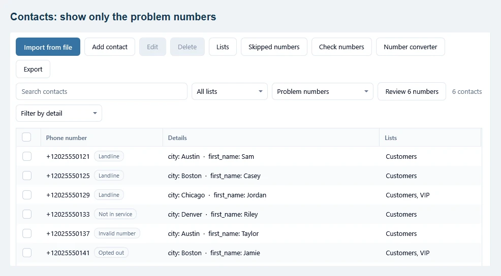The width and height of the screenshot is (501, 276).
Task: Select the checkbox for +12025550141
Action: [x=27, y=253]
